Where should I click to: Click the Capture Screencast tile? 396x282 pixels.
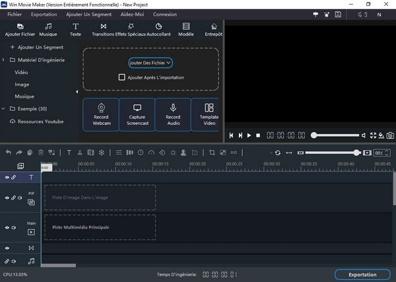click(x=137, y=114)
